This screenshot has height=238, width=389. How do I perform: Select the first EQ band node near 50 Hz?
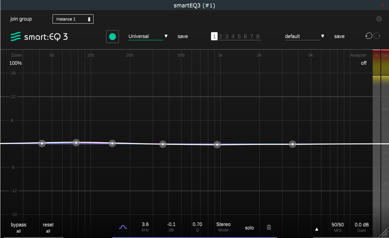coord(42,143)
